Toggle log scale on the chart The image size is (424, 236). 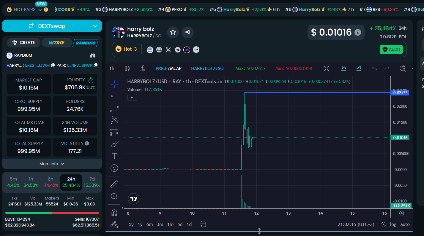pos(393,224)
